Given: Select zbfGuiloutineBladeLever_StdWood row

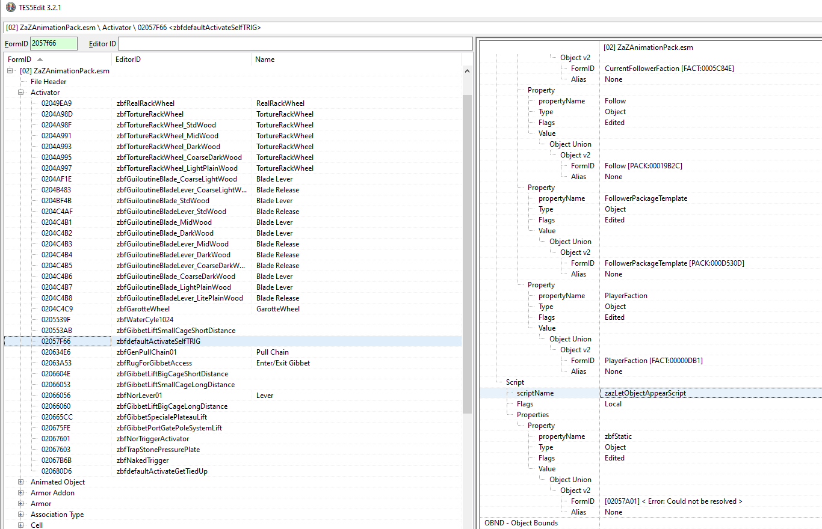Looking at the screenshot, I should point(233,212).
